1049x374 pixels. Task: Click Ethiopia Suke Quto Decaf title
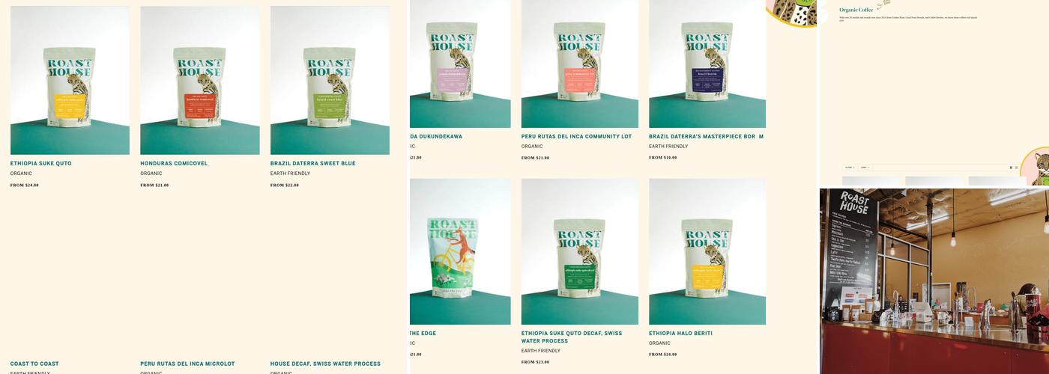[x=572, y=337]
